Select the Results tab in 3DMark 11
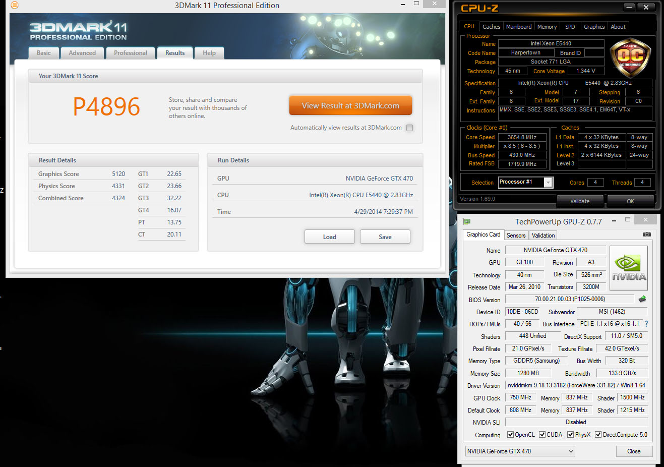This screenshot has width=664, height=467. (x=175, y=53)
